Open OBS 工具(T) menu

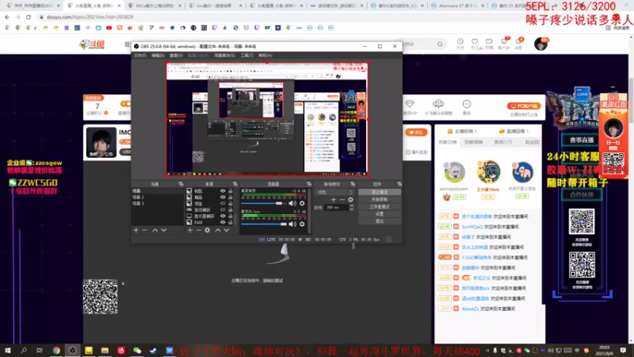246,56
